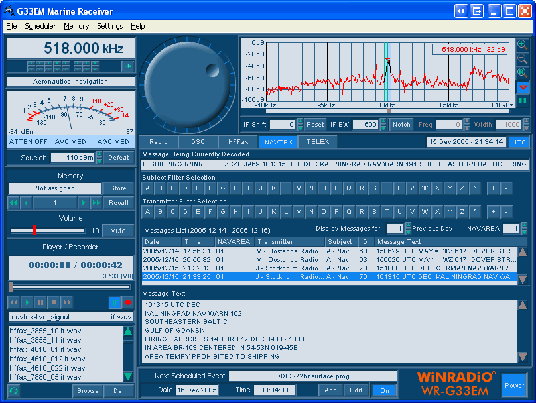Zoom out of the spectrum scope
536x403 pixels.
(523, 58)
